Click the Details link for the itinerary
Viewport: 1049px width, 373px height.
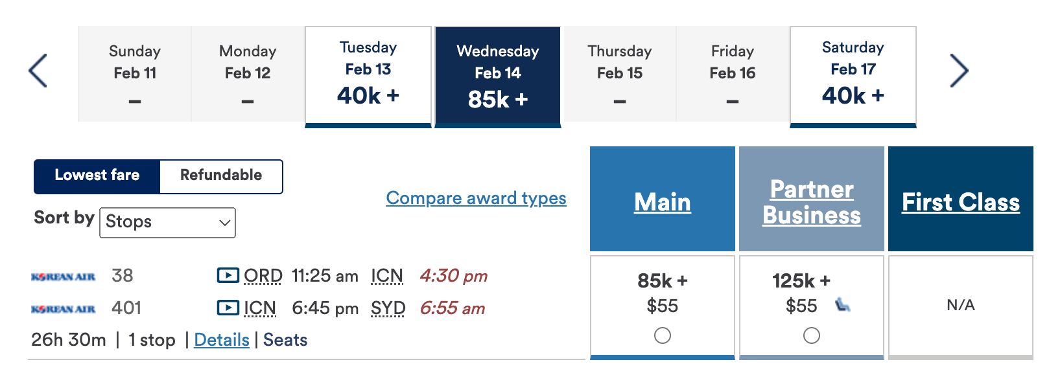222,339
